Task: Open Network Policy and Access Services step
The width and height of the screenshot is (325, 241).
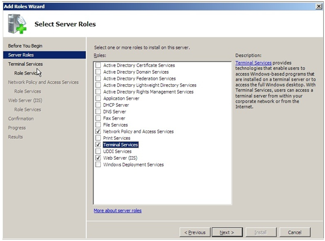Action: click(x=43, y=82)
